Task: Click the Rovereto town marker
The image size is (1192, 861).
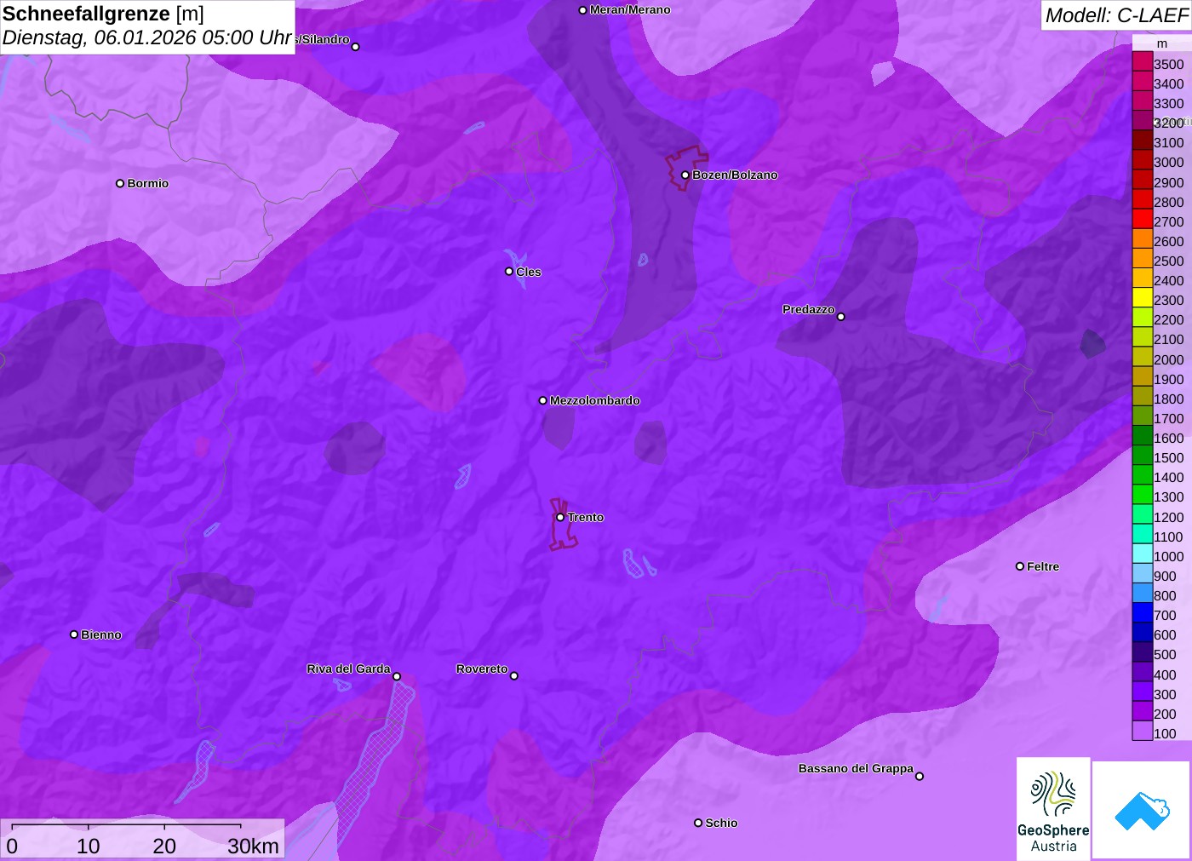Action: 514,675
